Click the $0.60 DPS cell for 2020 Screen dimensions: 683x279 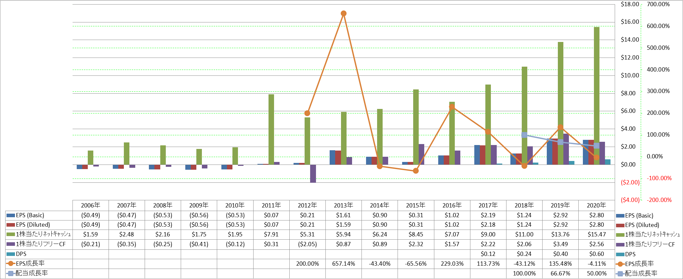point(597,254)
